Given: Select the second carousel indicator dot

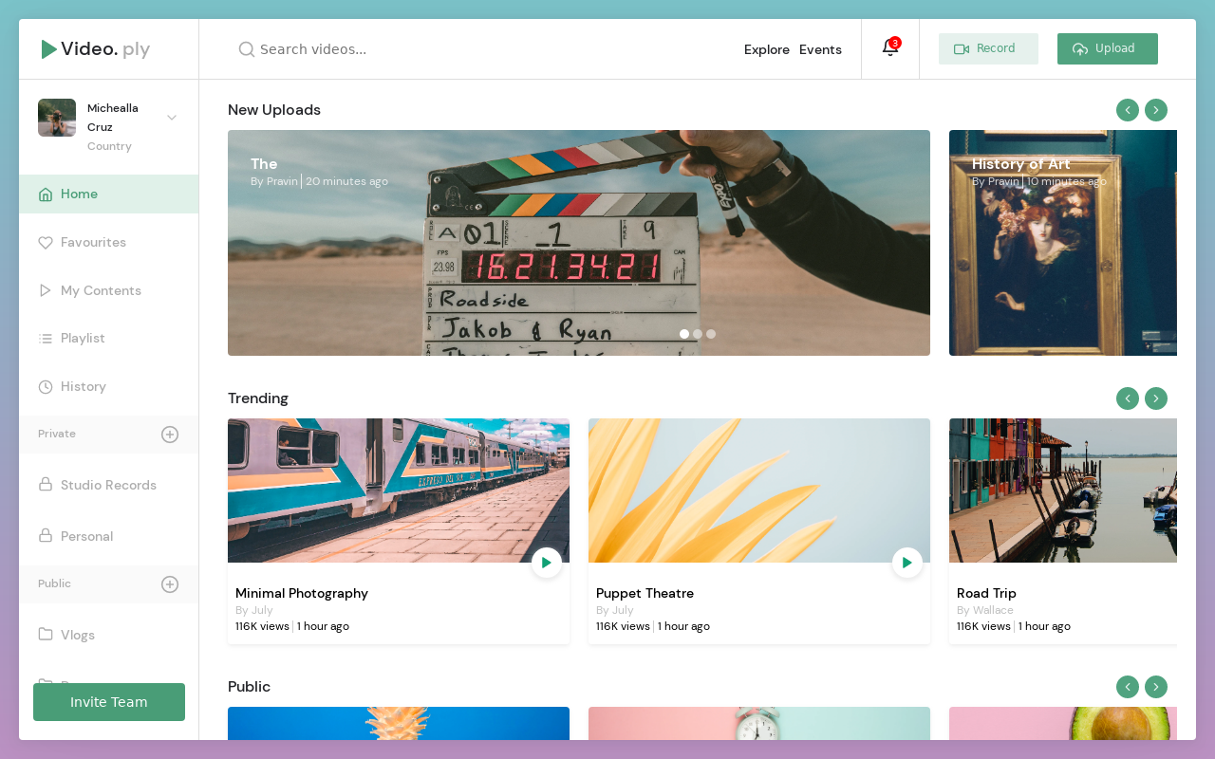Looking at the screenshot, I should pos(698,334).
